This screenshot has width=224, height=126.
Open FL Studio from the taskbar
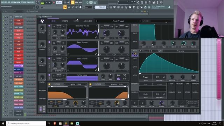[x=66, y=124]
